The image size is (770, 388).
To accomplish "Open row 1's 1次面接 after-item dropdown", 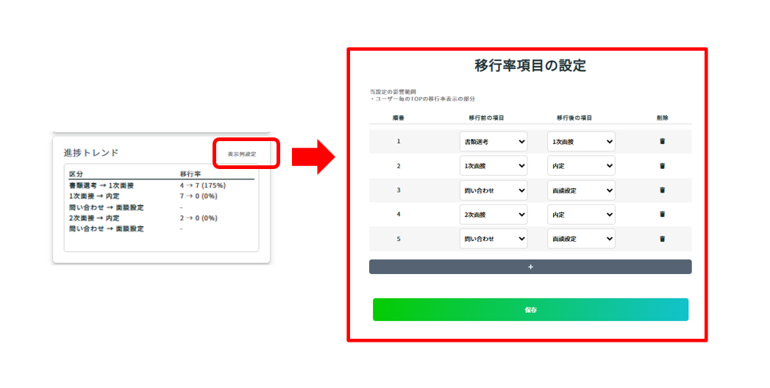I will click(581, 142).
